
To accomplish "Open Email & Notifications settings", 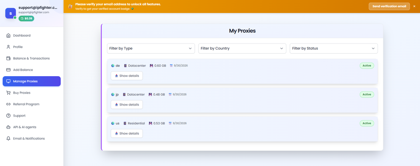I will click(x=32, y=139).
